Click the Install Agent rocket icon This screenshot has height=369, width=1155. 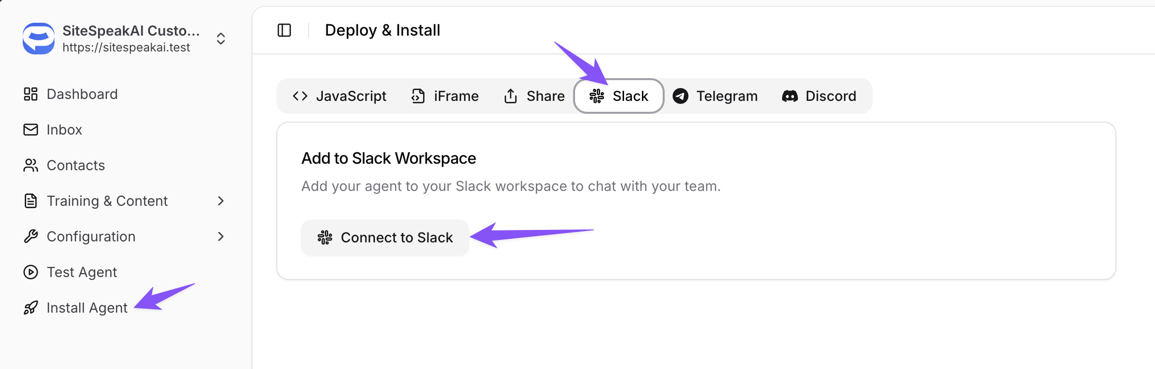coord(31,308)
